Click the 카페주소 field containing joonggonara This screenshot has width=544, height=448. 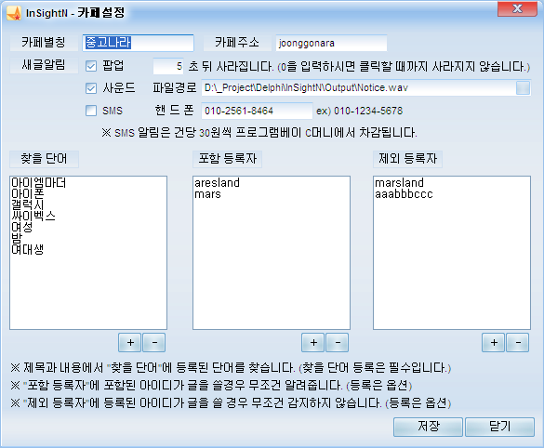[x=331, y=43]
